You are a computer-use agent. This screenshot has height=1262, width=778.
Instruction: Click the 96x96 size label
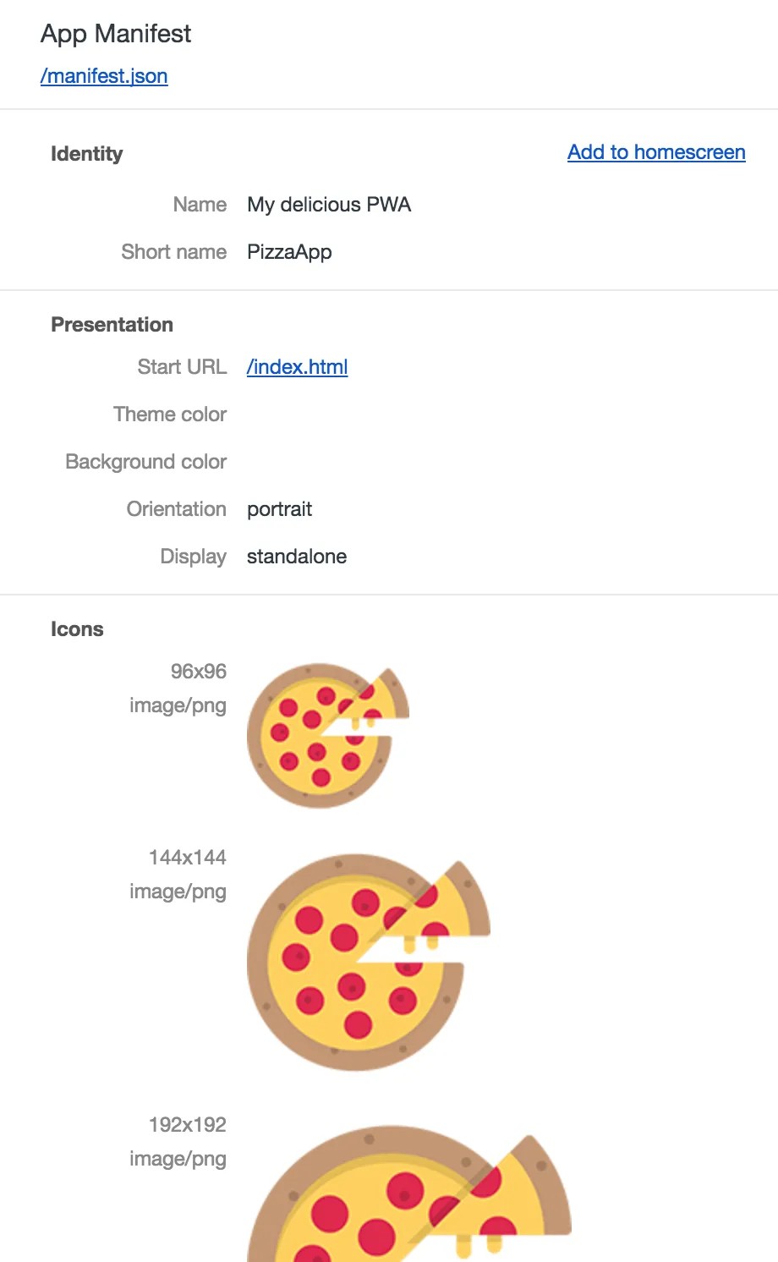(x=199, y=672)
